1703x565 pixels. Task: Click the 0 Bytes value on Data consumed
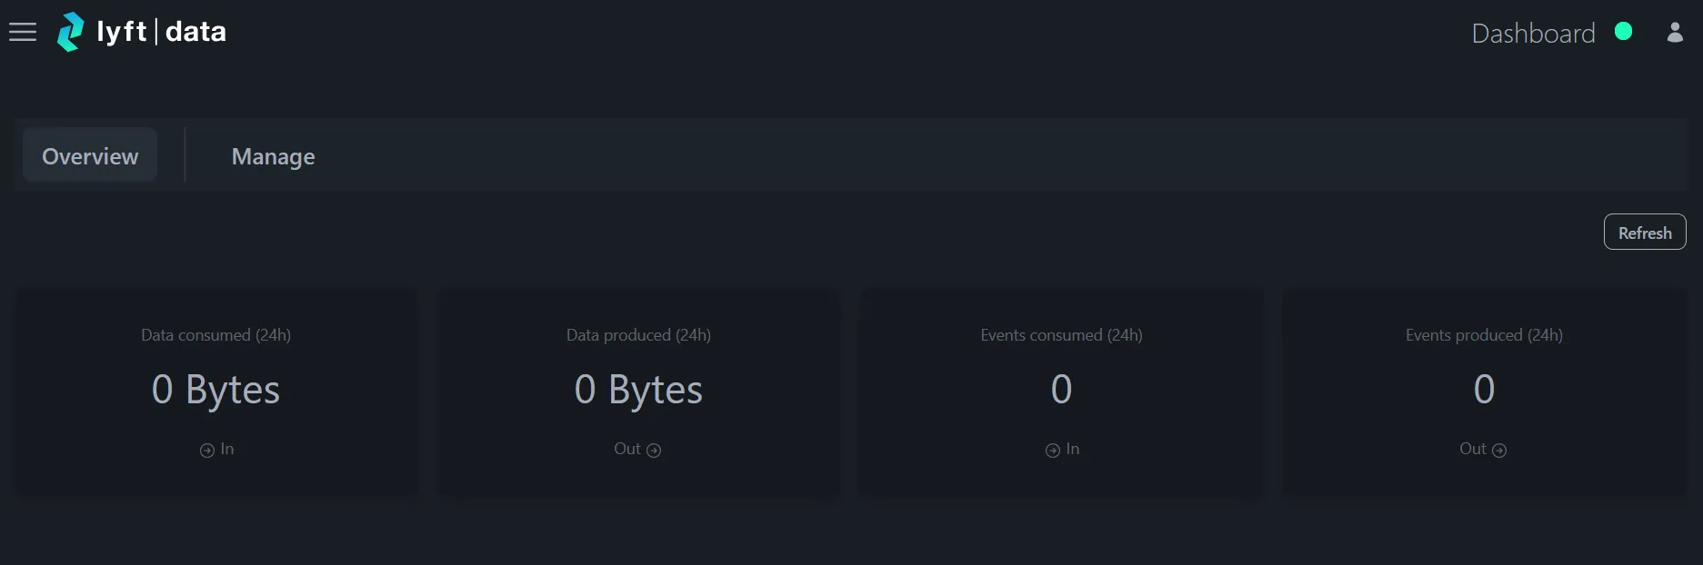pos(215,389)
